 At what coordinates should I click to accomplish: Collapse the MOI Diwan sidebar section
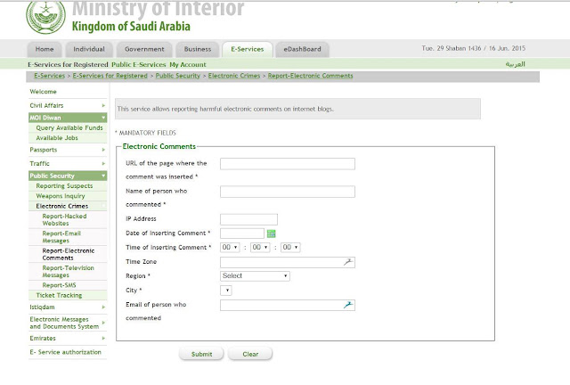pos(68,118)
